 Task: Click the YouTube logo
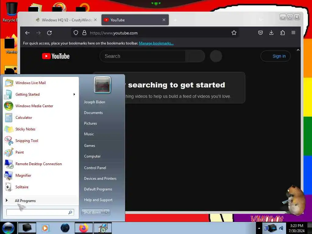click(x=56, y=56)
